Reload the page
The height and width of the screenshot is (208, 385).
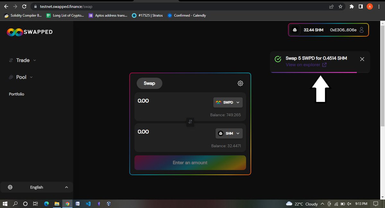tap(24, 6)
